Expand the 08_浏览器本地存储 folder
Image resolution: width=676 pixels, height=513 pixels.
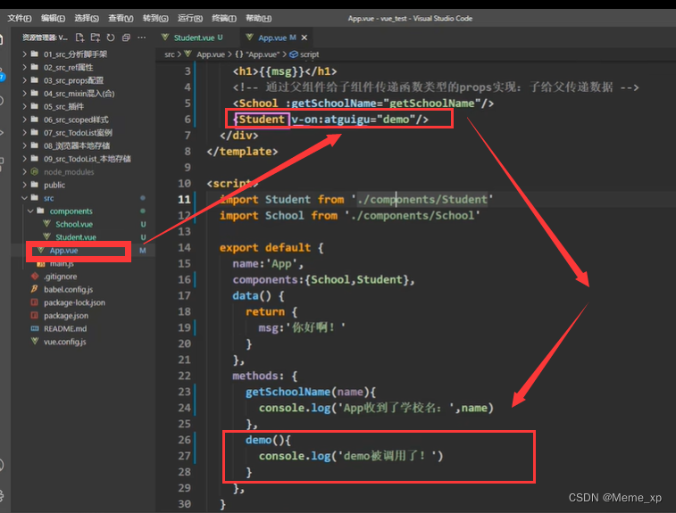[x=77, y=145]
